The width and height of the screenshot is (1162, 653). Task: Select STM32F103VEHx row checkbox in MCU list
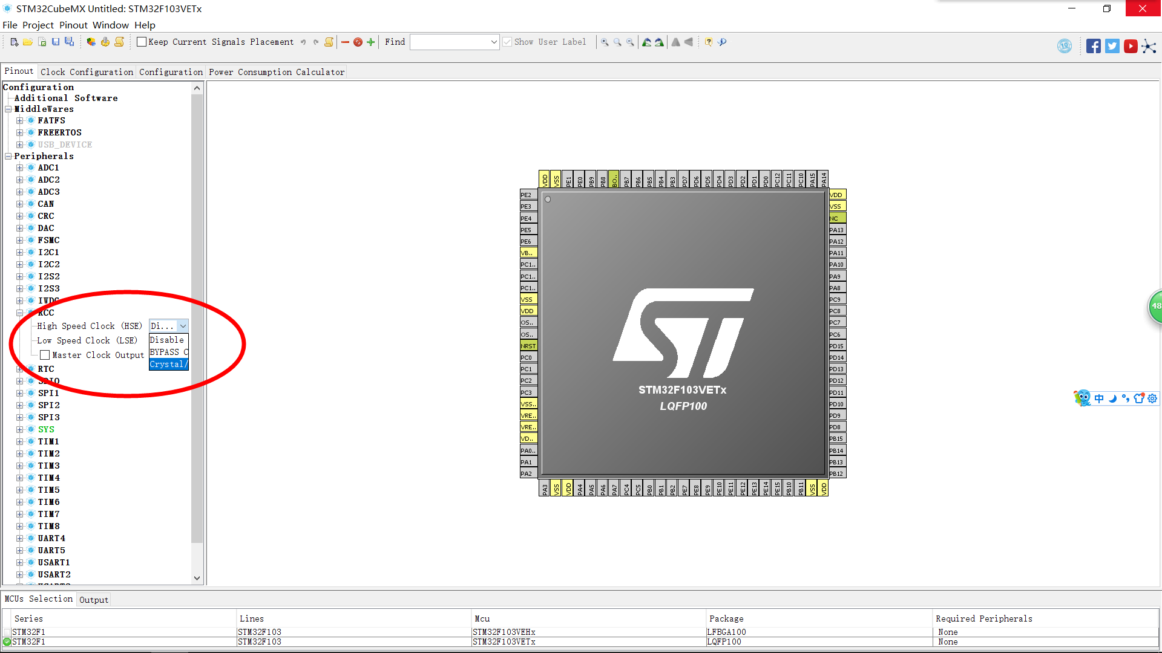[7, 632]
